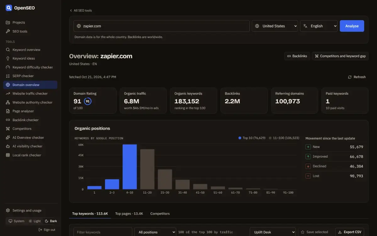Click the Organic traffic 6.8M card
This screenshot has height=236, width=377.
[143, 100]
